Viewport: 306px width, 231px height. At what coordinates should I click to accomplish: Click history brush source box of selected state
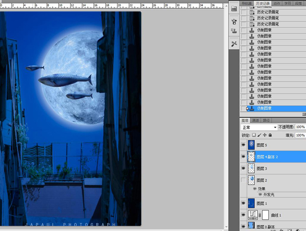(243, 108)
